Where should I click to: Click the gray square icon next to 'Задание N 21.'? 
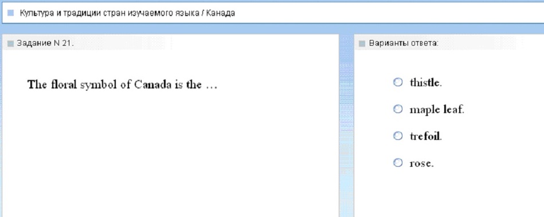point(10,43)
